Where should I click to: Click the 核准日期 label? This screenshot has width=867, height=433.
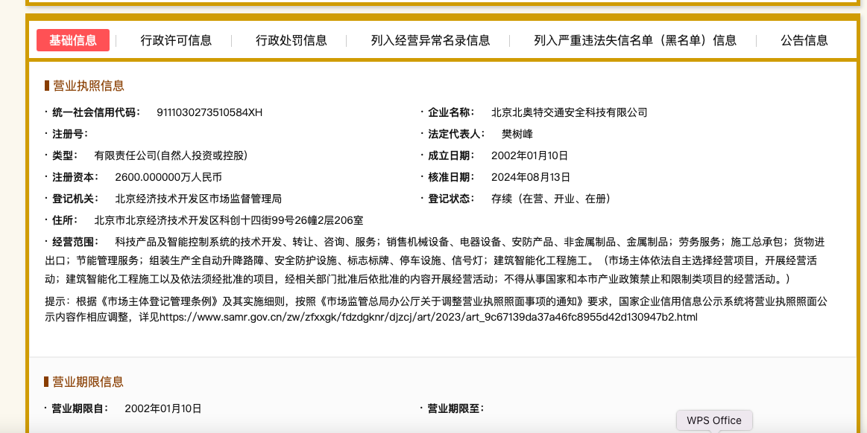pyautogui.click(x=451, y=178)
